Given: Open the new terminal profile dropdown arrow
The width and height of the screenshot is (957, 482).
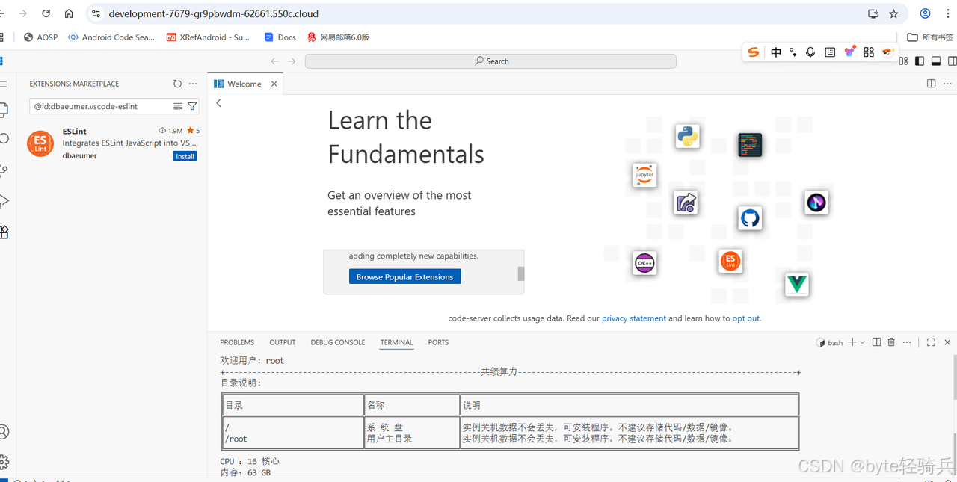Looking at the screenshot, I should click(x=863, y=342).
